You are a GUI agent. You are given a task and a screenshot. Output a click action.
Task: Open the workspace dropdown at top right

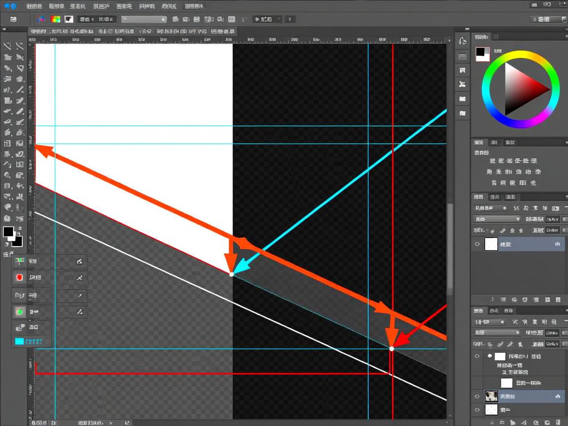tap(548, 19)
